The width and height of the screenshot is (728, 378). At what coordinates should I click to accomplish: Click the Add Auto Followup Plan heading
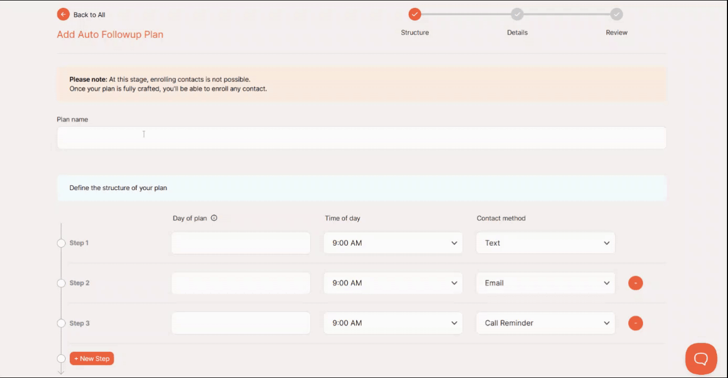[110, 35]
